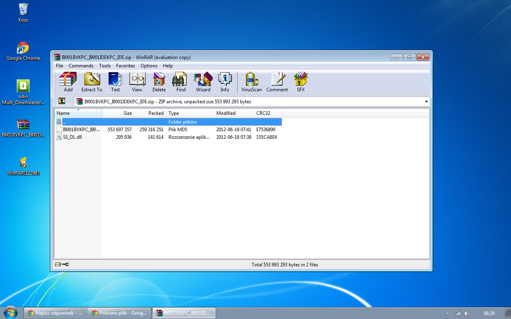Show hidden tray icons arrow

click(x=448, y=313)
